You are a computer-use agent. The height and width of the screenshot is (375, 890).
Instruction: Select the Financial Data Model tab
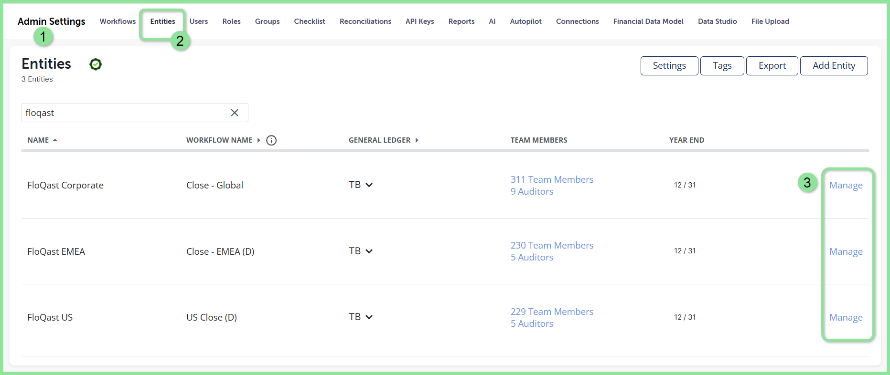pos(648,21)
